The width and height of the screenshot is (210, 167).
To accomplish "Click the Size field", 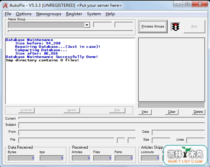I will 161,140.
